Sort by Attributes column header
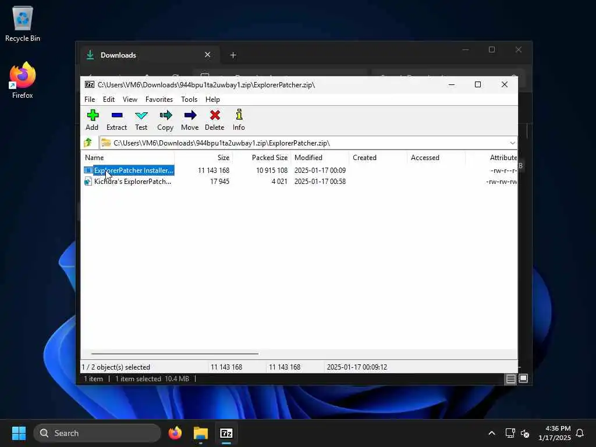Image resolution: width=596 pixels, height=447 pixels. (x=492, y=157)
